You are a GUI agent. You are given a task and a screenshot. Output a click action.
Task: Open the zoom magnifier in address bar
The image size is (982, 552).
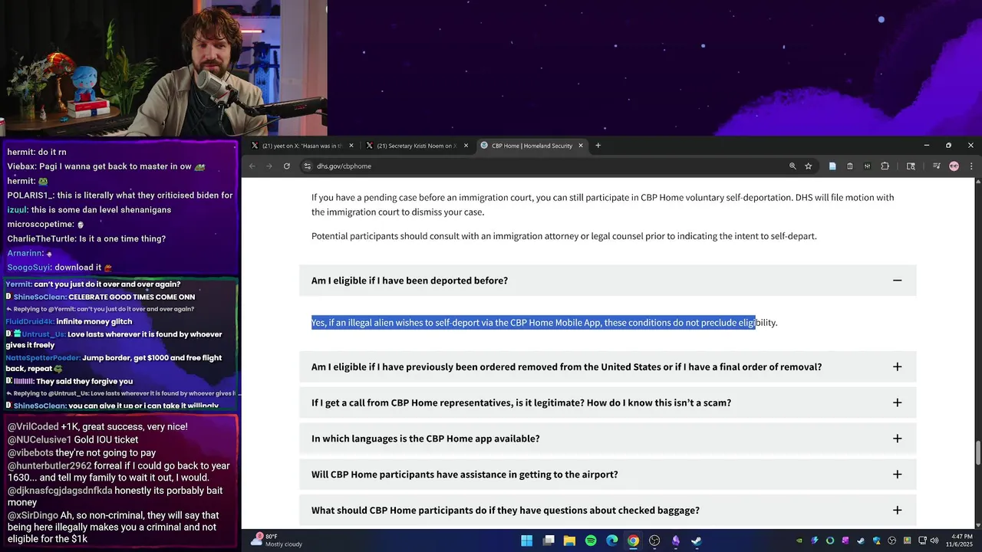(x=793, y=166)
